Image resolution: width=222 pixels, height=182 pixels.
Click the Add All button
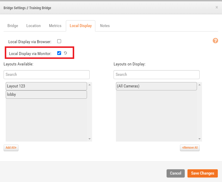[x=11, y=148]
